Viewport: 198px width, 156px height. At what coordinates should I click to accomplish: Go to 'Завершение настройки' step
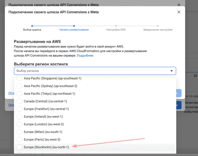coord(158,30)
